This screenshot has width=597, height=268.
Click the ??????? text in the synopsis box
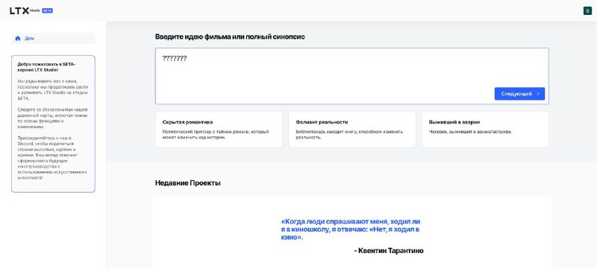[x=175, y=59]
